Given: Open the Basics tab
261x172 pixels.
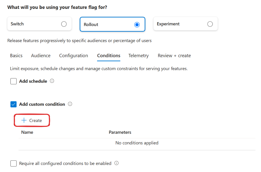Looking at the screenshot, I should coord(16,55).
